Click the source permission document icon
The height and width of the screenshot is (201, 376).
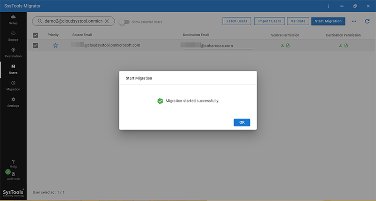[x=288, y=46]
